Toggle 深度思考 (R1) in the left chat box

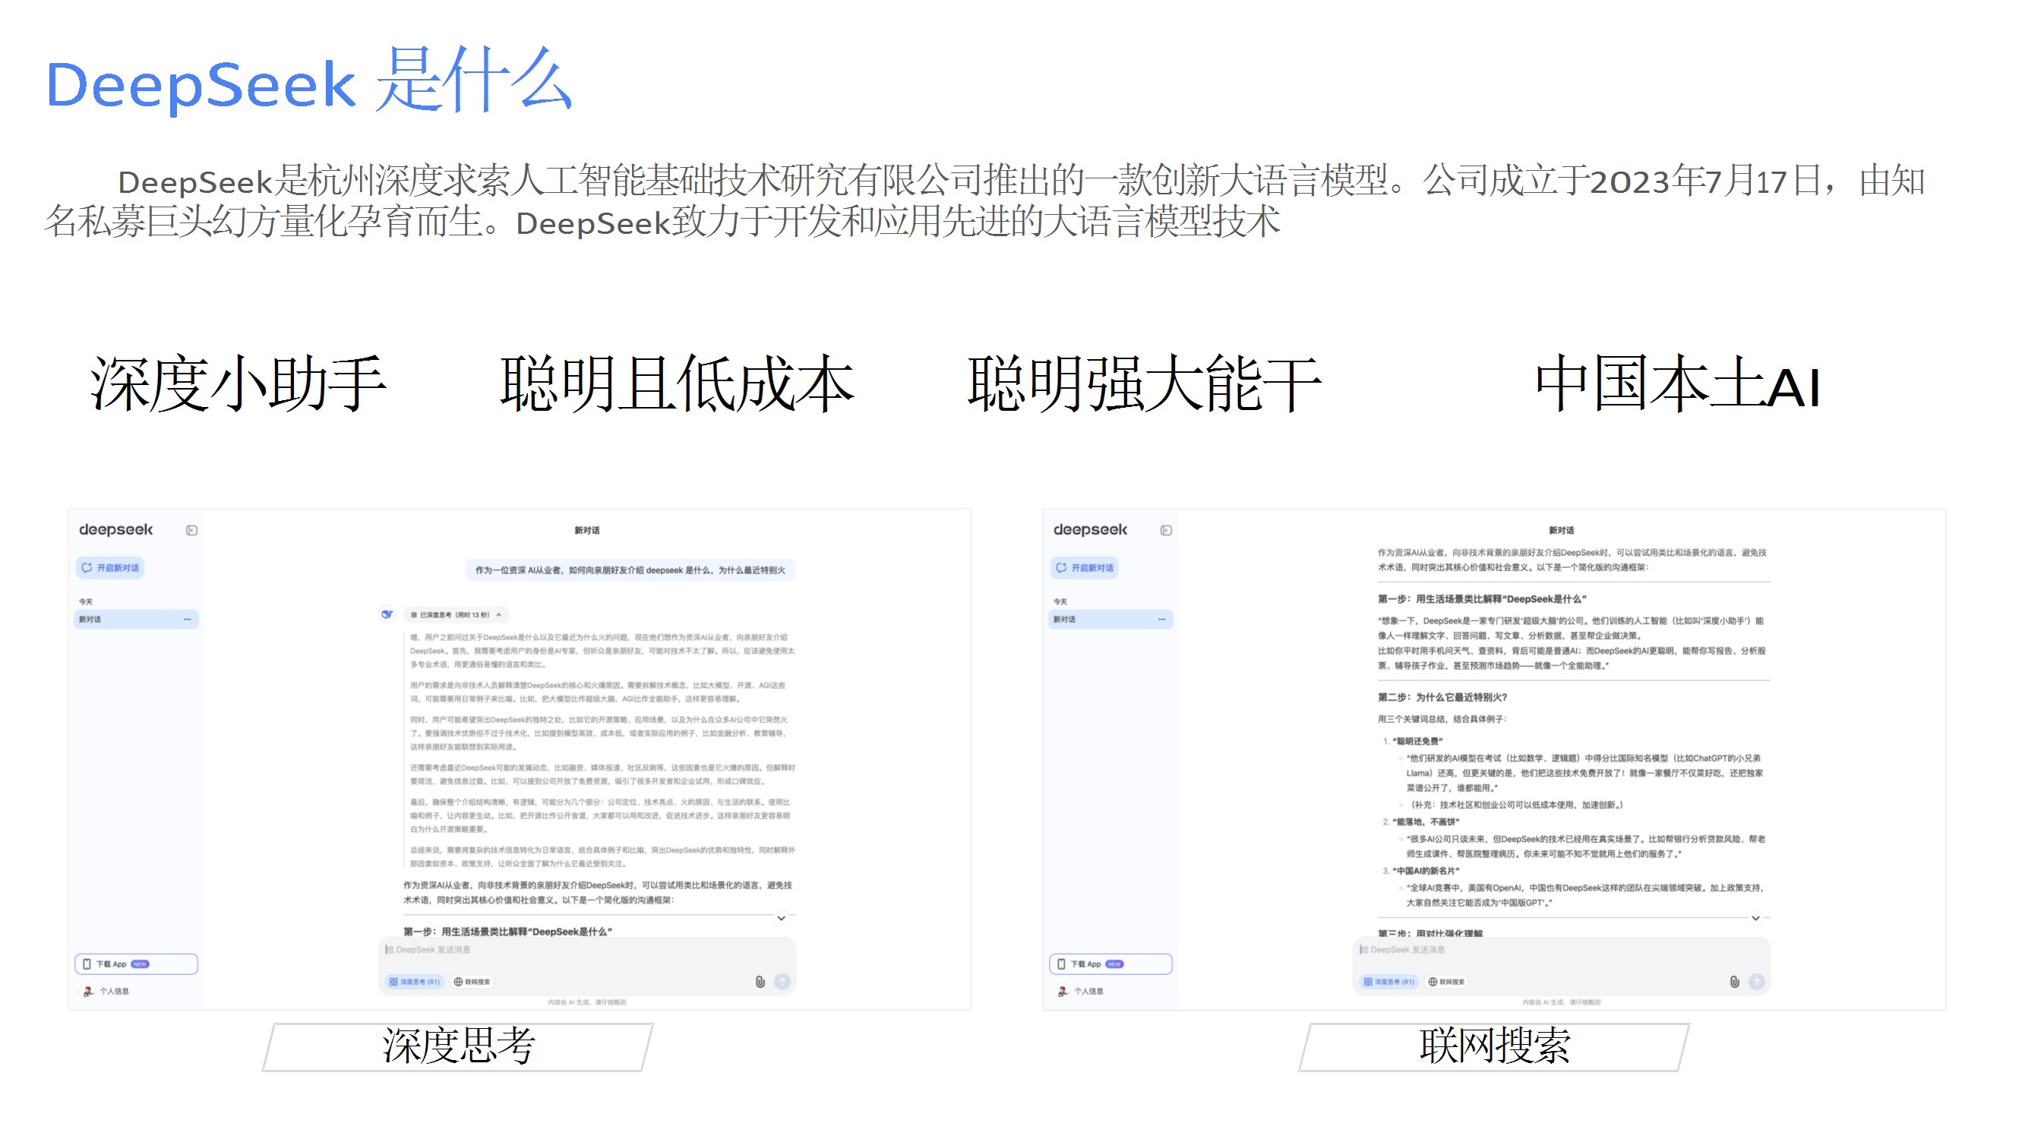[x=414, y=982]
